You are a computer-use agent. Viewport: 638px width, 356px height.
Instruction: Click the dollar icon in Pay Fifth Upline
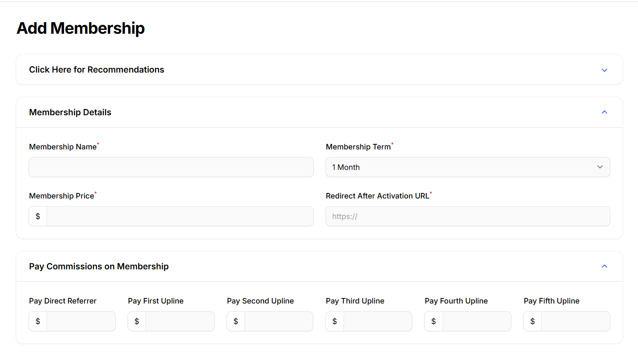pos(533,321)
